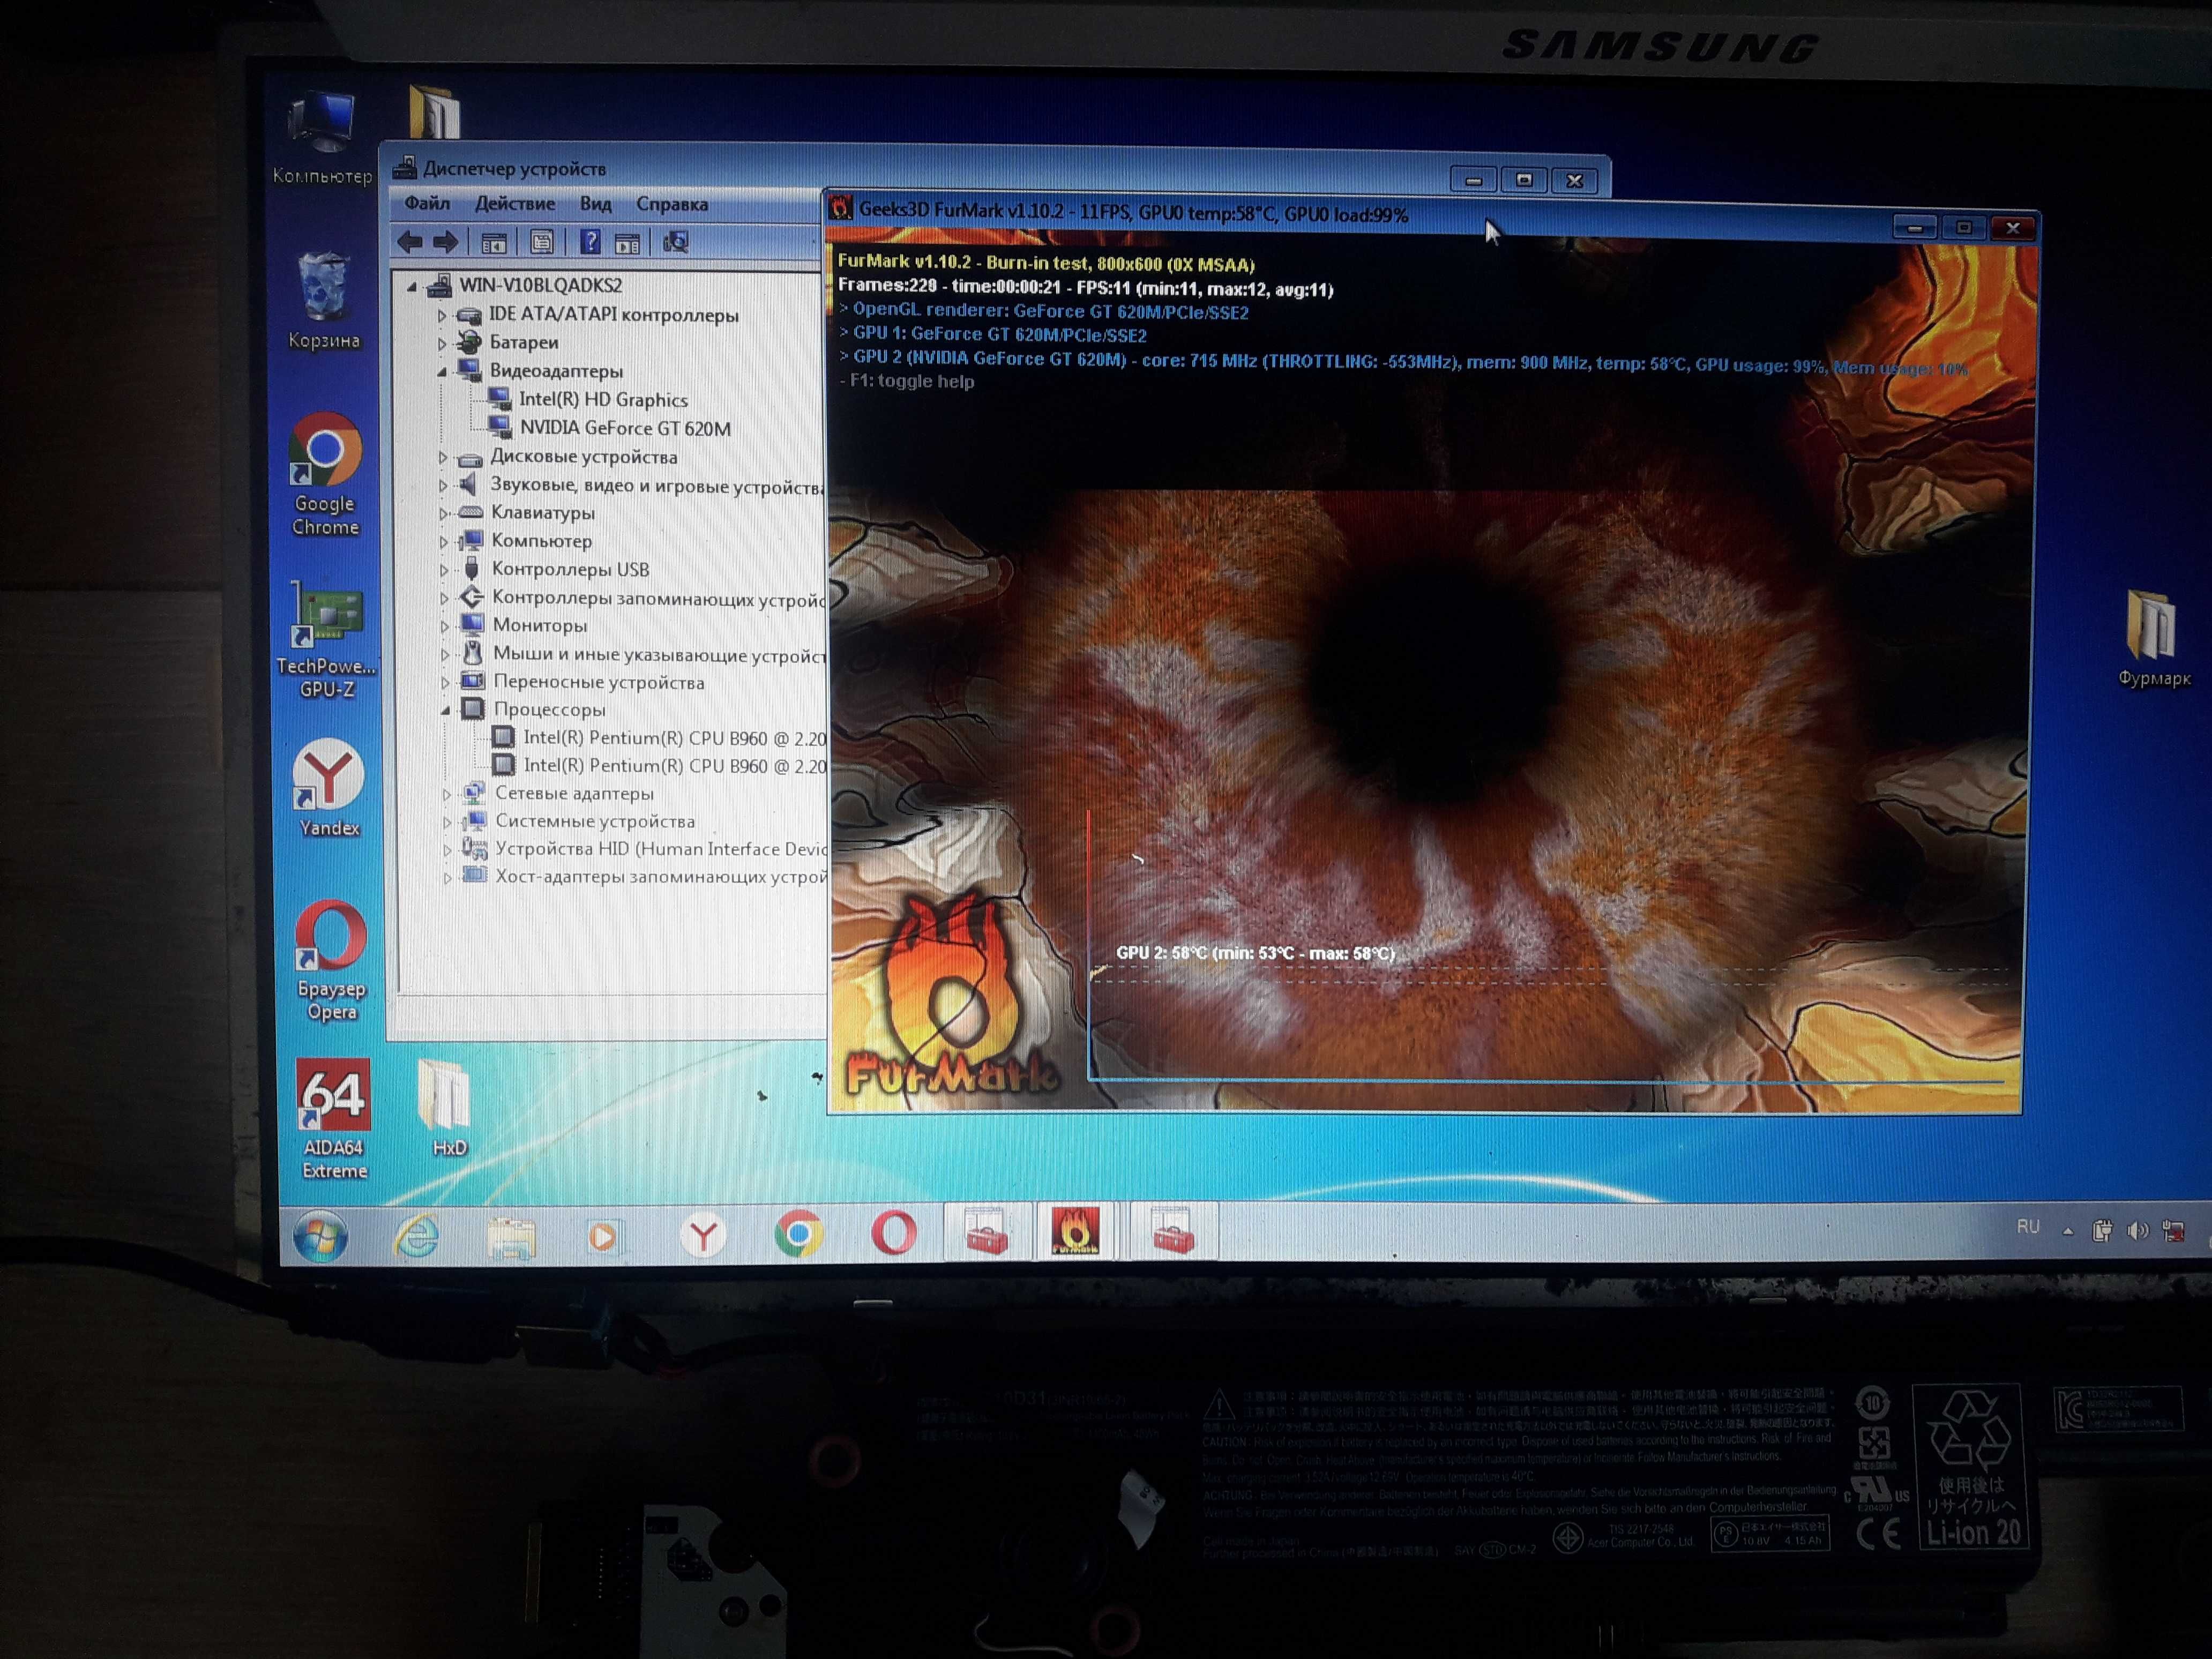Image resolution: width=2212 pixels, height=1659 pixels.
Task: Expand the Дисковые устройства node
Action: pos(443,457)
